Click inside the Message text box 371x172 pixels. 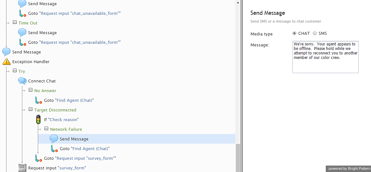(325, 57)
